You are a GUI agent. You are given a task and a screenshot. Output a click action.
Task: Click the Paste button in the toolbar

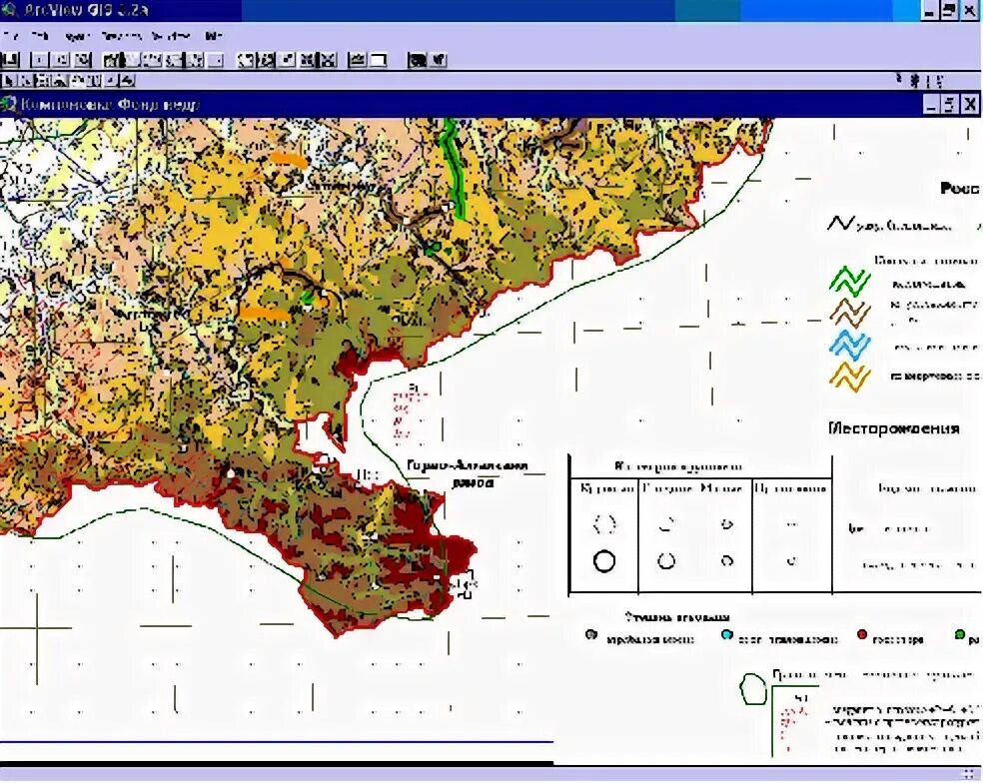click(83, 60)
